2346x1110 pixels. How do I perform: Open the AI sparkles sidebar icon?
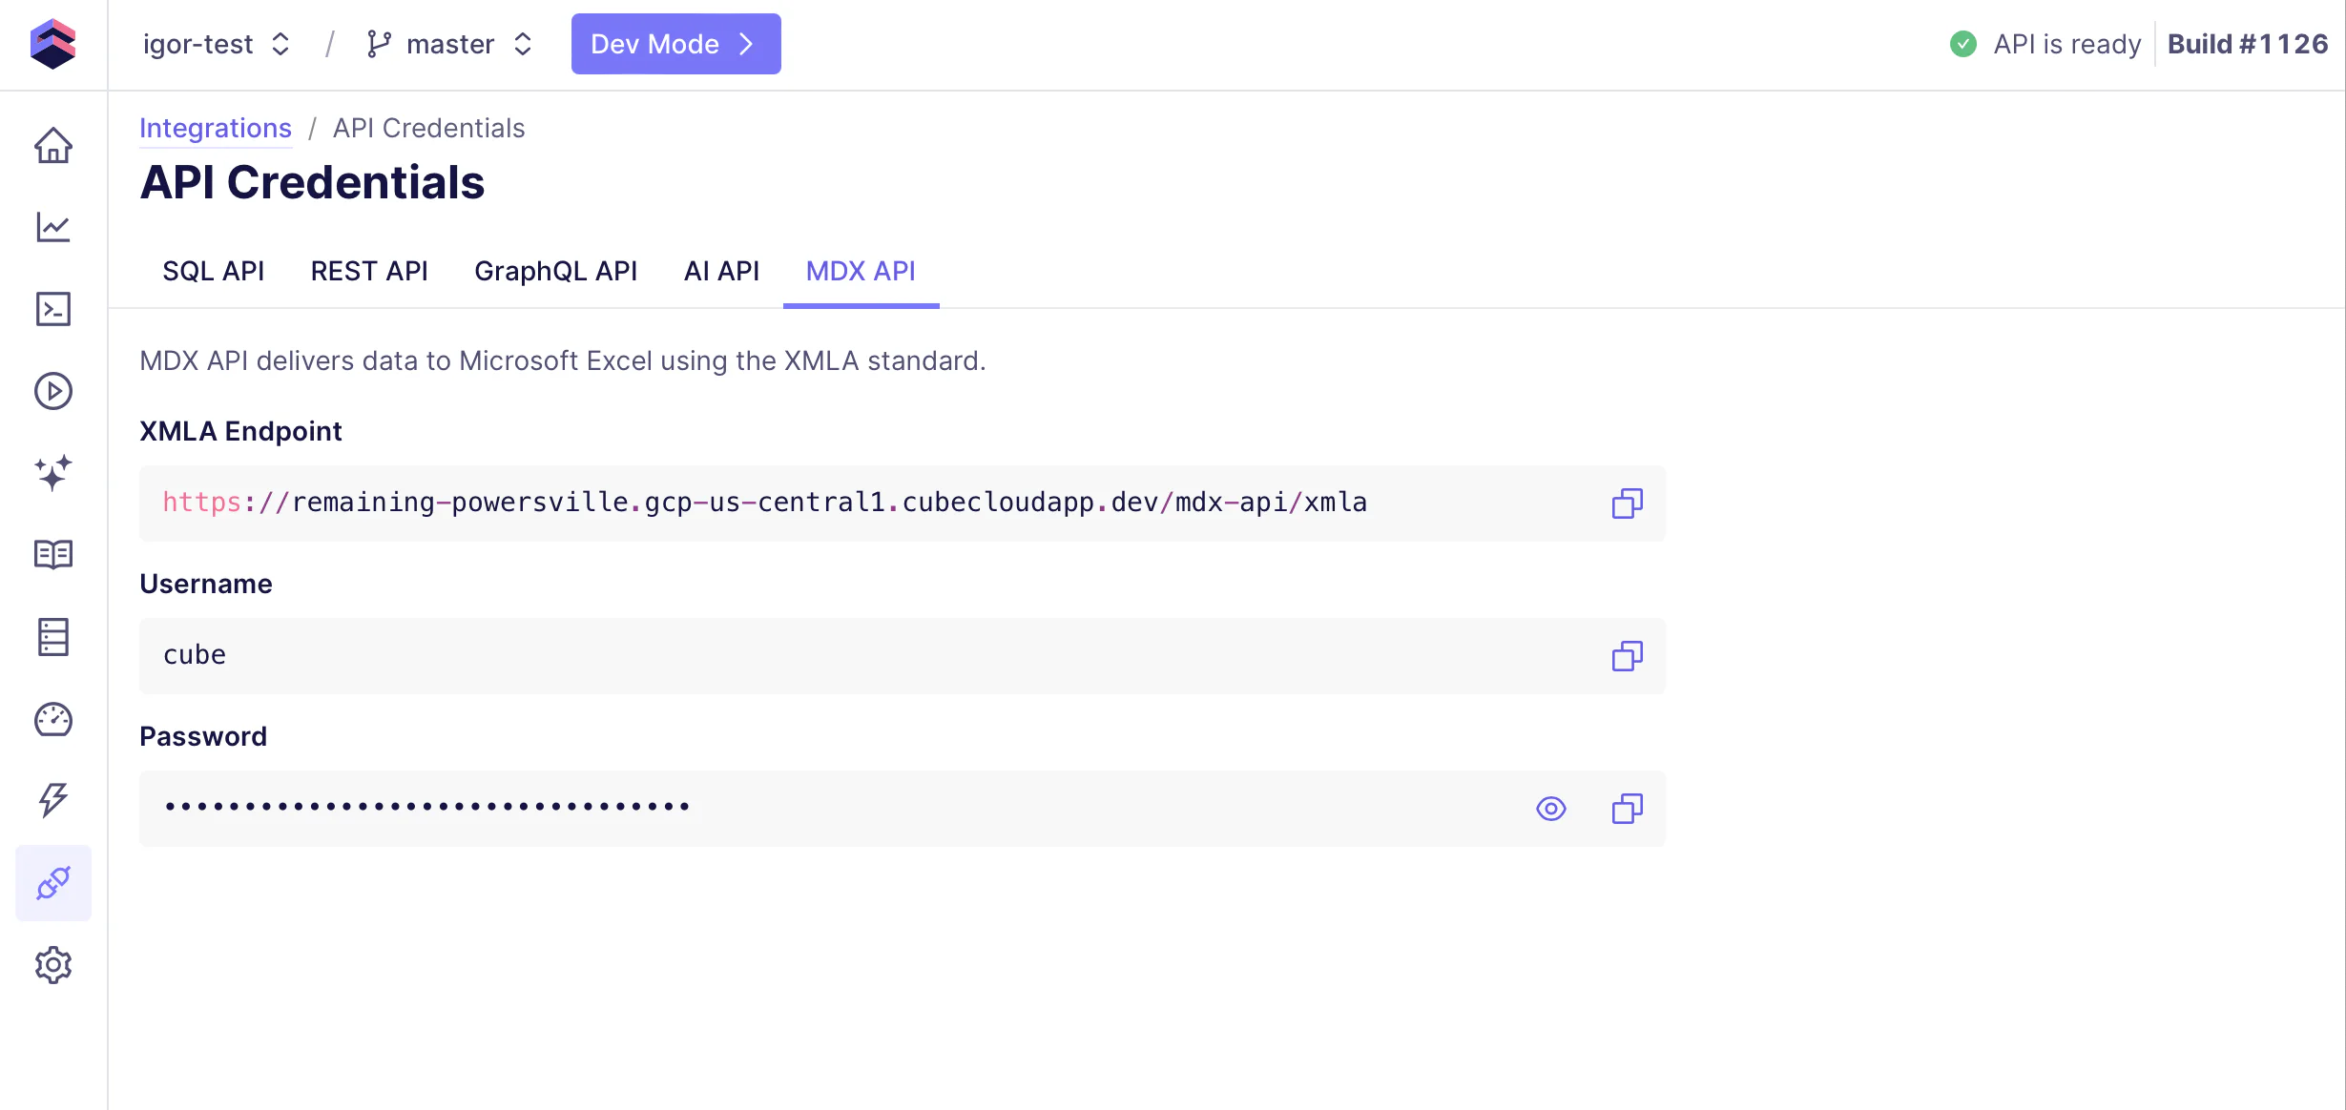pos(53,473)
